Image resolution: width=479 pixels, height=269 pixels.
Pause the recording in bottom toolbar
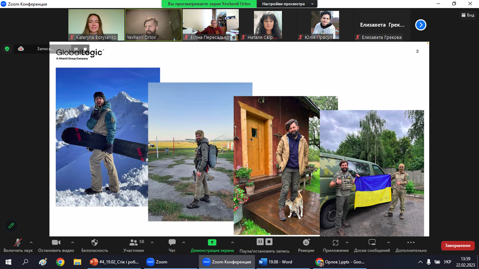(260, 242)
